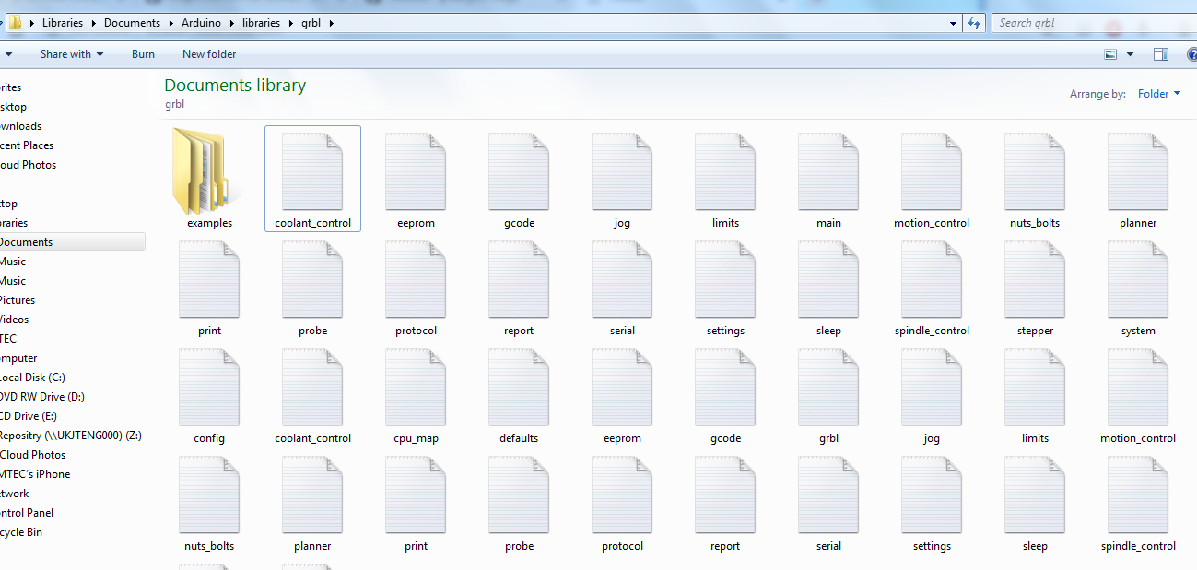Screen dimensions: 1197x570
Task: Open the address bar history dropdown
Action: (954, 23)
